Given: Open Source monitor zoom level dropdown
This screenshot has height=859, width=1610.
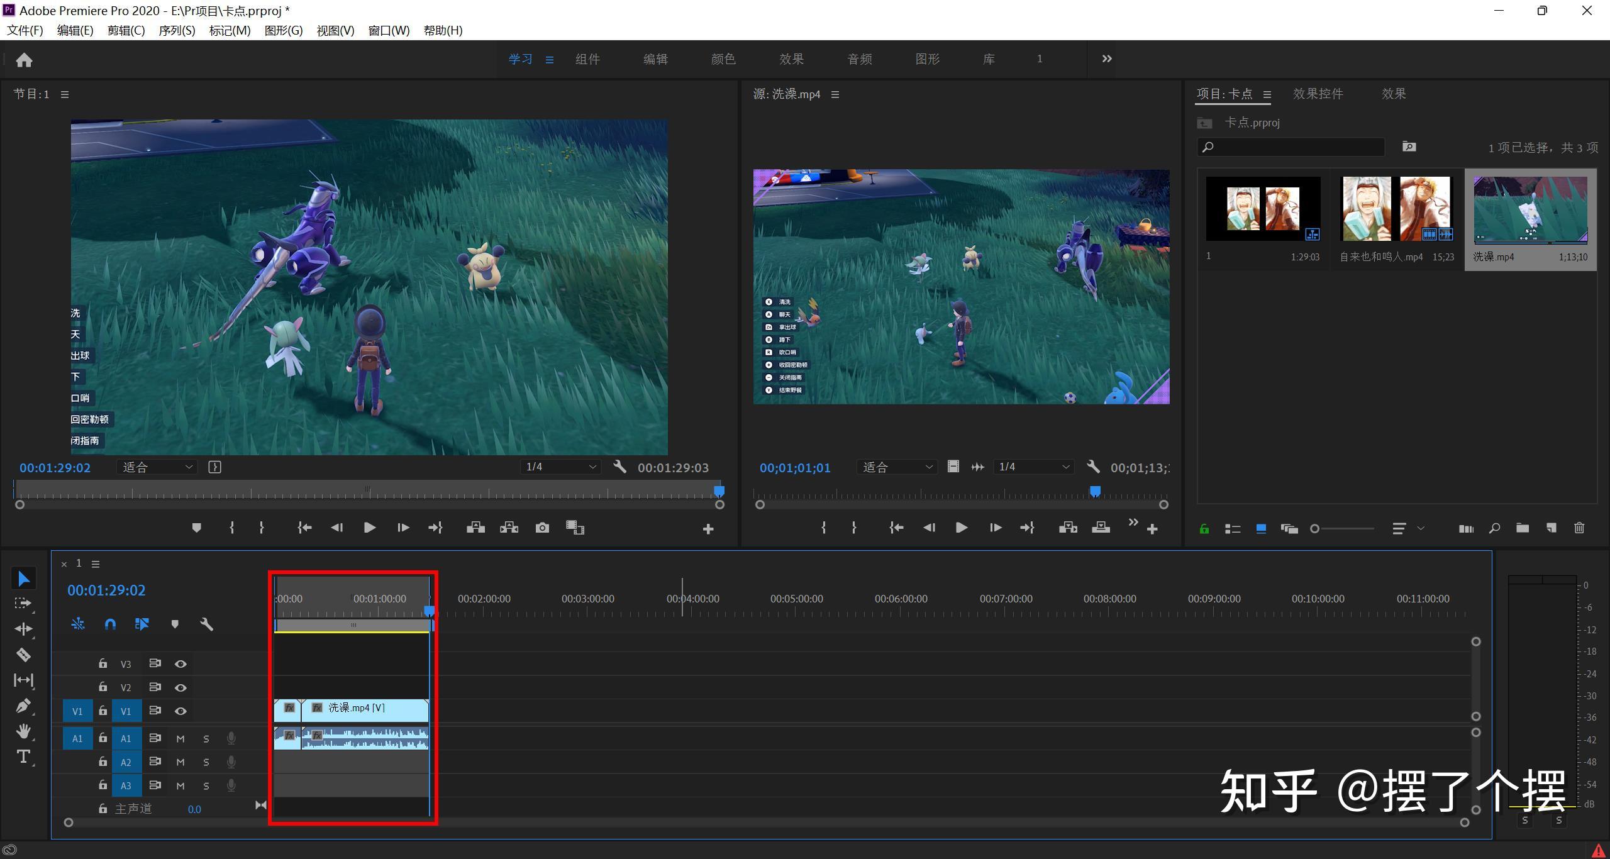Looking at the screenshot, I should click(897, 467).
